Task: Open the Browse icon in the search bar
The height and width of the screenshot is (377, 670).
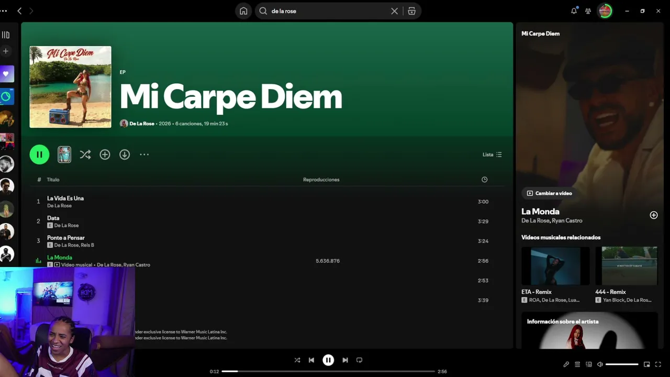Action: (x=412, y=11)
